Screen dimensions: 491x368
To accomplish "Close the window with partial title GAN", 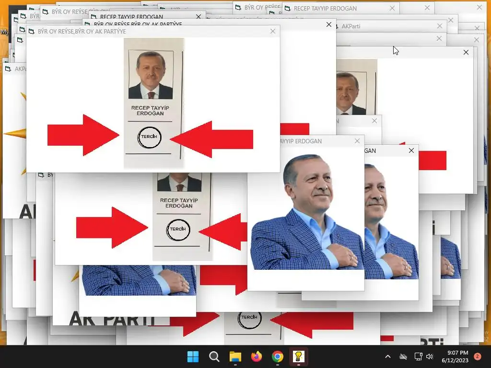I will pos(411,150).
